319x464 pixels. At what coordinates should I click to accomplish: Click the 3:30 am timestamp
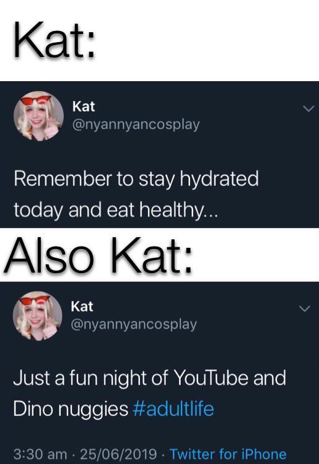coord(40,454)
